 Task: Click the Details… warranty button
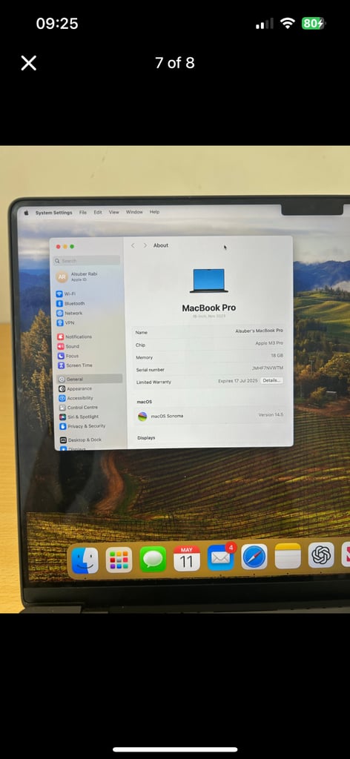271,380
